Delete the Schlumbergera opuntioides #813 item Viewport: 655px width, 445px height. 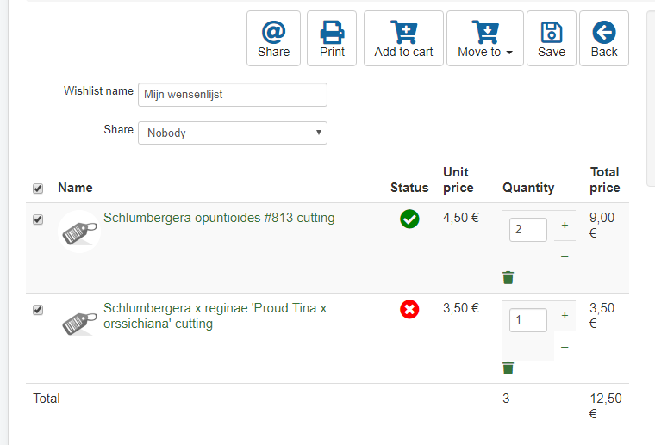(508, 277)
